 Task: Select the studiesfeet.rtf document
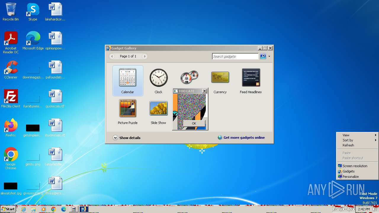(x=55, y=128)
